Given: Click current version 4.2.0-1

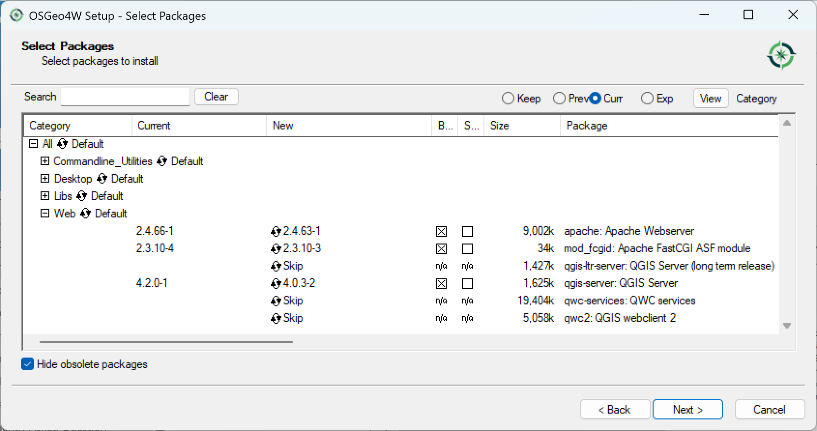Looking at the screenshot, I should [152, 283].
